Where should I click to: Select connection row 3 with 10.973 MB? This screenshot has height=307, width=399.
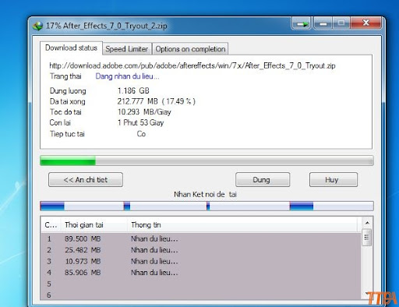point(201,261)
